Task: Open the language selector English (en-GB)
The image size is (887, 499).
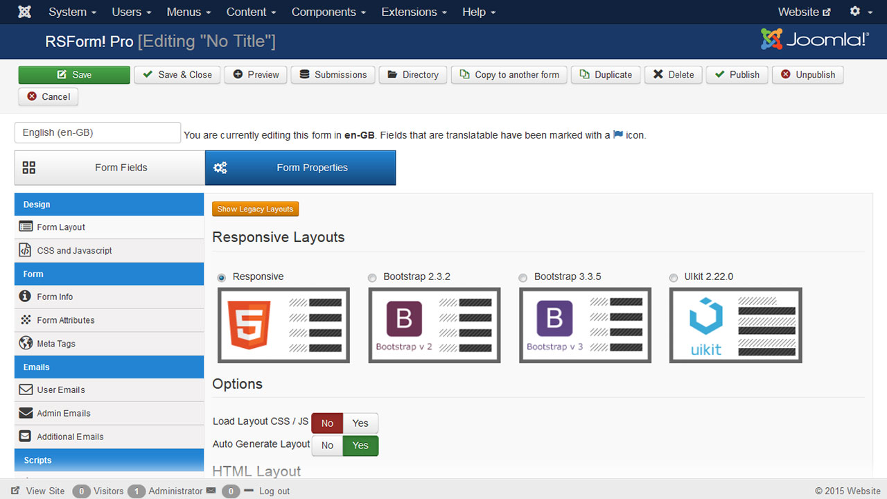Action: (x=97, y=132)
